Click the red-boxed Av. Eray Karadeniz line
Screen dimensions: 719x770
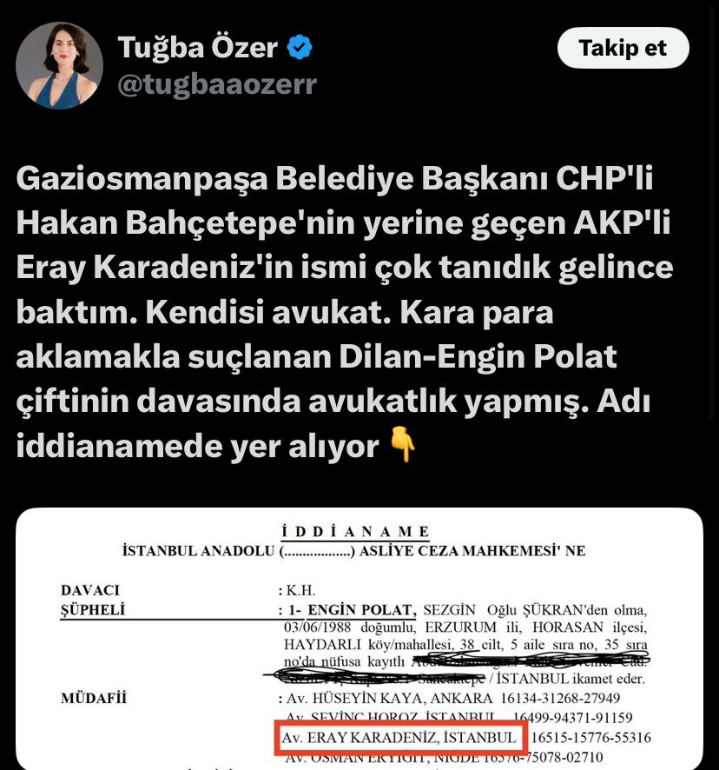click(400, 738)
